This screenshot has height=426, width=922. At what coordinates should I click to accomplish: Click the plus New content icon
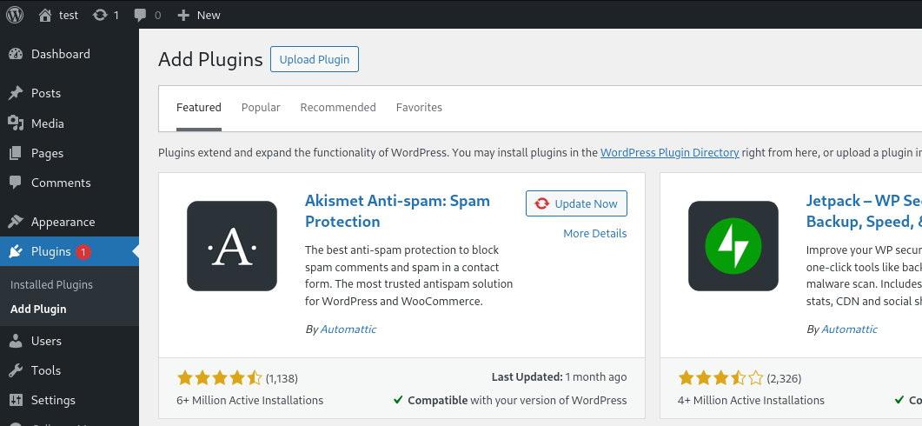pyautogui.click(x=182, y=15)
